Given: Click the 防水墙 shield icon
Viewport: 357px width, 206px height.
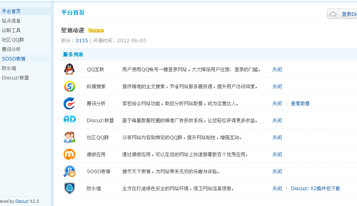Looking at the screenshot, I should tap(70, 188).
